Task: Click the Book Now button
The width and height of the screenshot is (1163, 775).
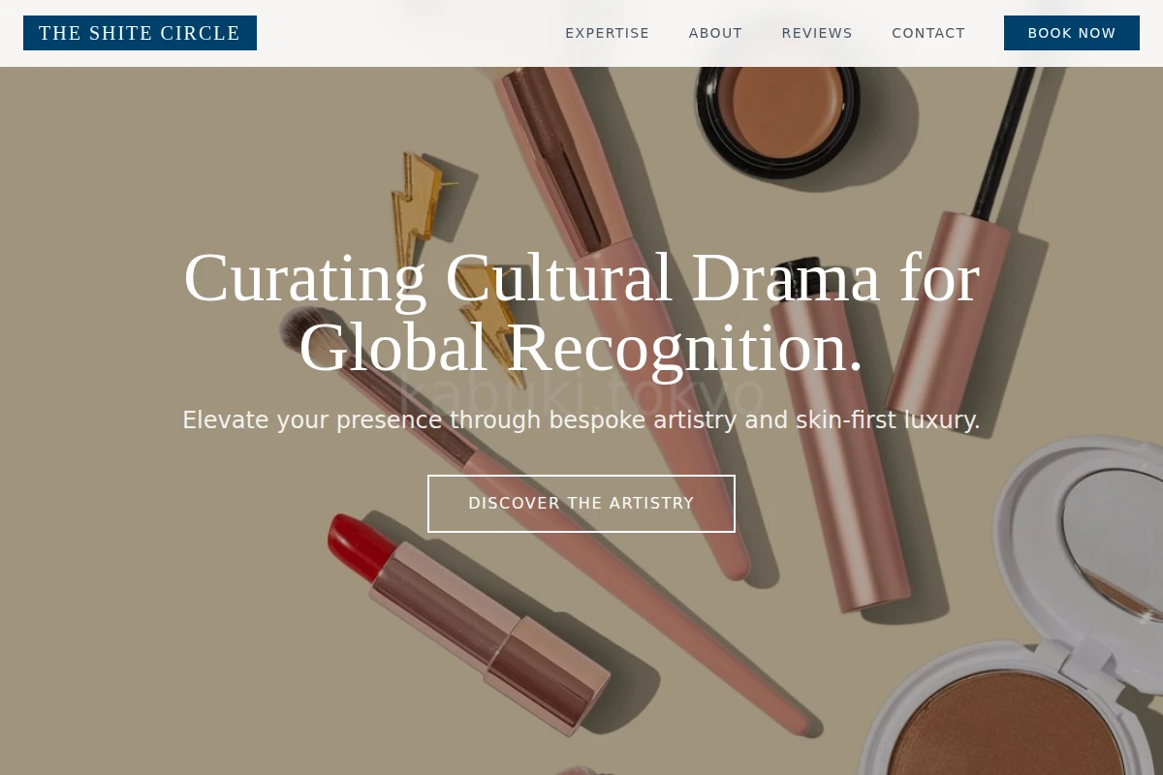Action: coord(1072,33)
